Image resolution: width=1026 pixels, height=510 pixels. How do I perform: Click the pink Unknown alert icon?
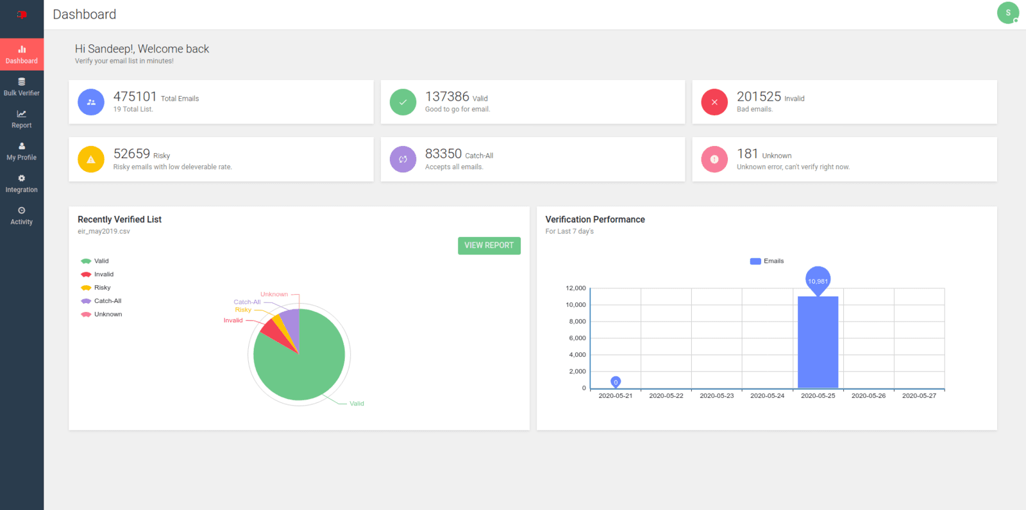coord(714,160)
